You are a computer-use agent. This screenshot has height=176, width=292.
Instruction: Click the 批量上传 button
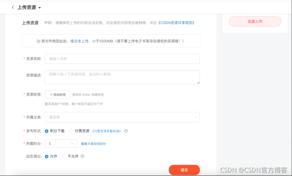pos(255,21)
